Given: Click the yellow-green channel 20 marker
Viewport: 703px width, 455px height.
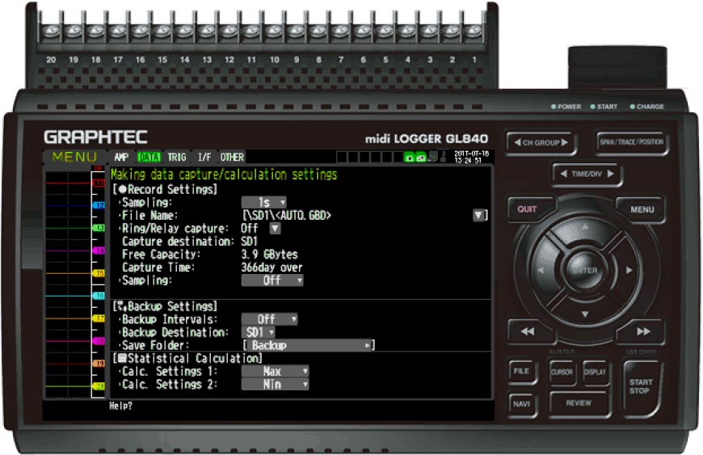Looking at the screenshot, I should pos(99,386).
